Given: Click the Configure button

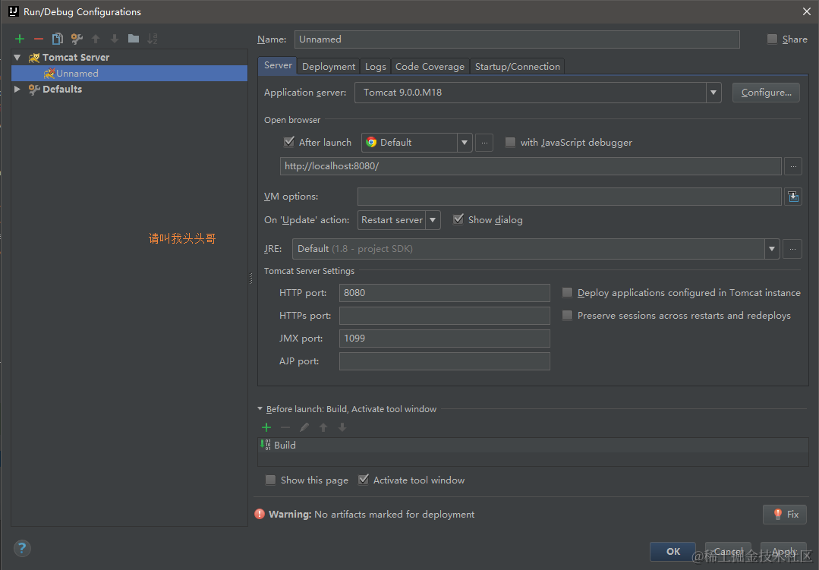Looking at the screenshot, I should click(x=765, y=92).
